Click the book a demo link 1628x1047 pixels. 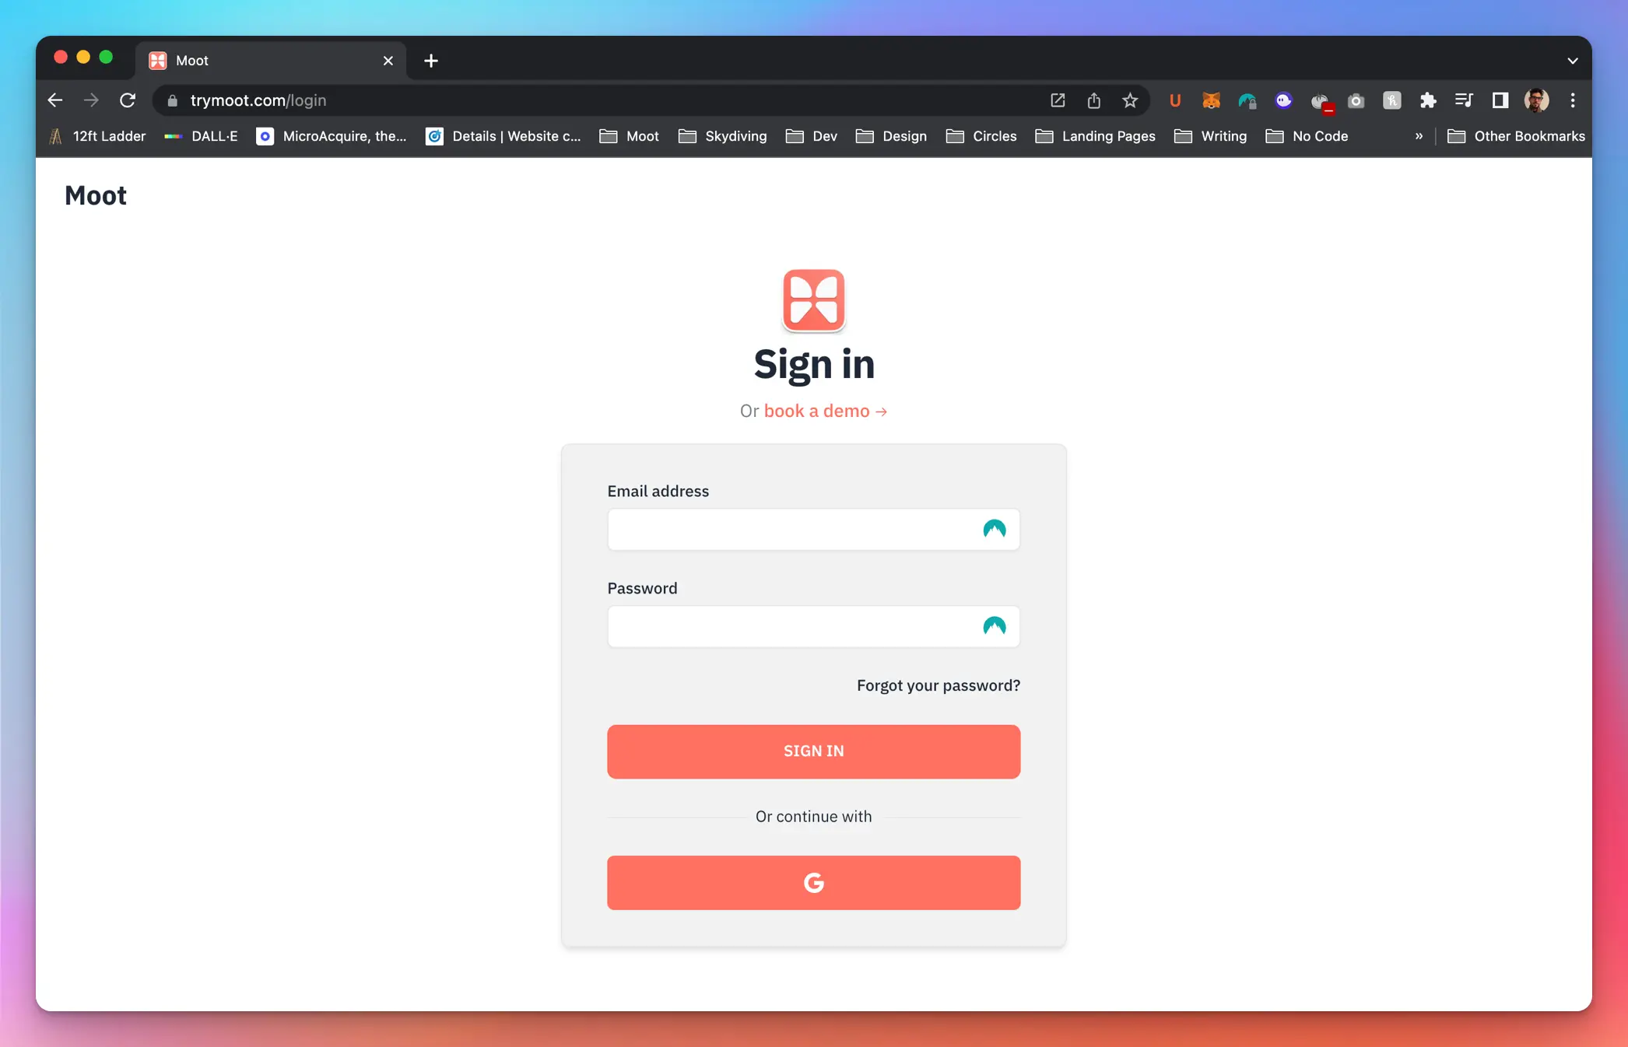(826, 411)
